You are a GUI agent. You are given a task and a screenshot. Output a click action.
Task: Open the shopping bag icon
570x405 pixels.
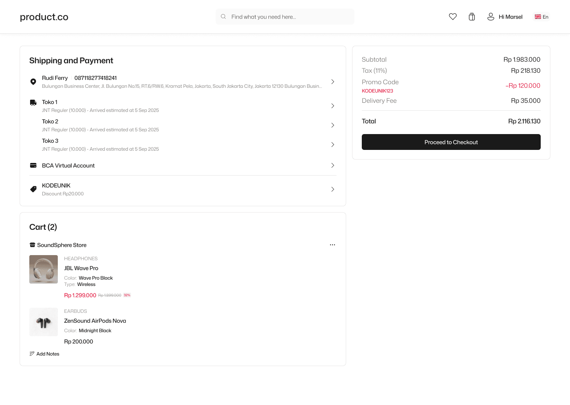click(x=471, y=17)
